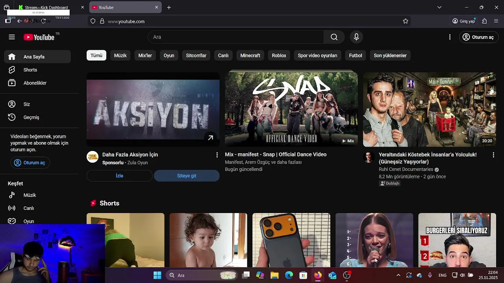Open the AKSİYON ad thumbnail

pos(153,109)
